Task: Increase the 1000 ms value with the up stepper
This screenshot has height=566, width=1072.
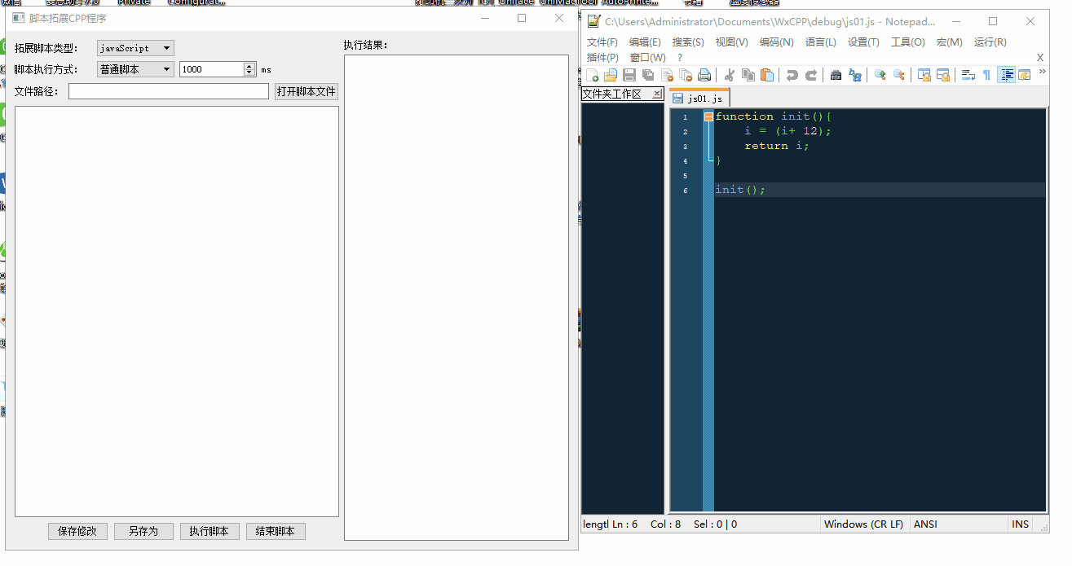Action: [x=248, y=65]
